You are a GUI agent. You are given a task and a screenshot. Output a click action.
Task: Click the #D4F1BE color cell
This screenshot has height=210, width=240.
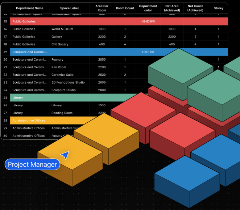(148, 52)
